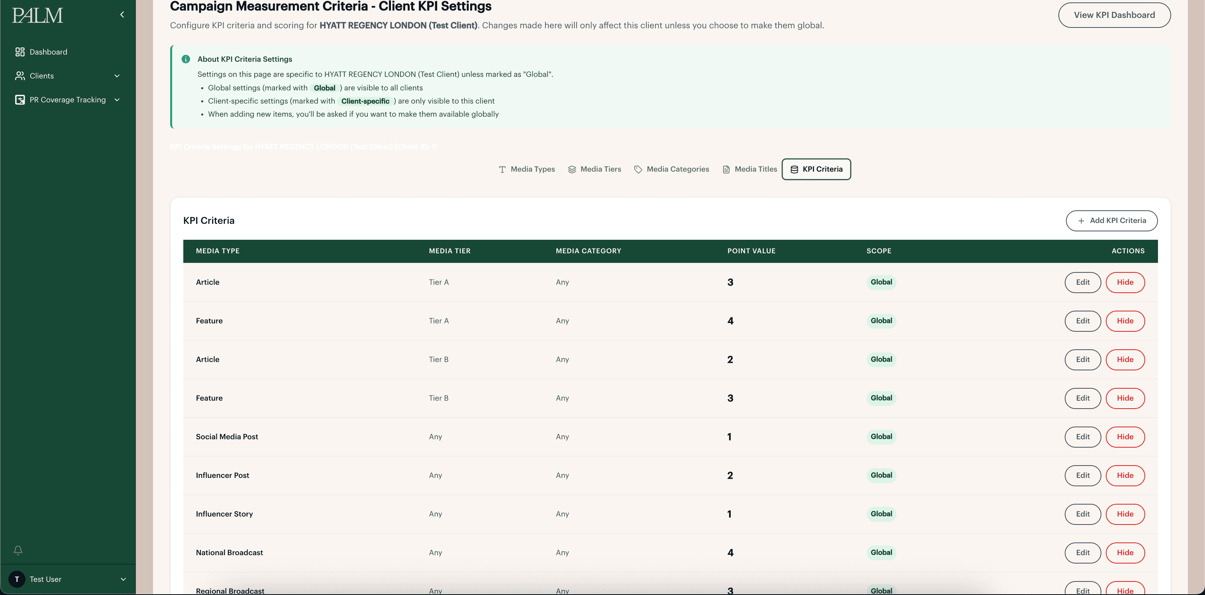Collapse the sidebar with the chevron arrow
This screenshot has height=595, width=1205.
(x=122, y=14)
